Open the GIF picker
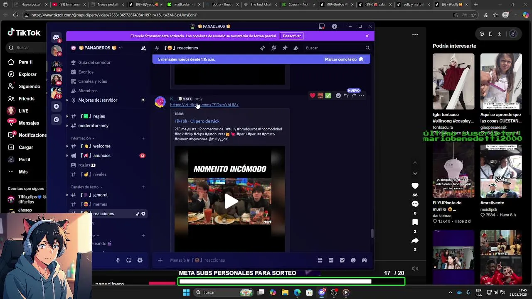The image size is (532, 299). click(x=331, y=260)
